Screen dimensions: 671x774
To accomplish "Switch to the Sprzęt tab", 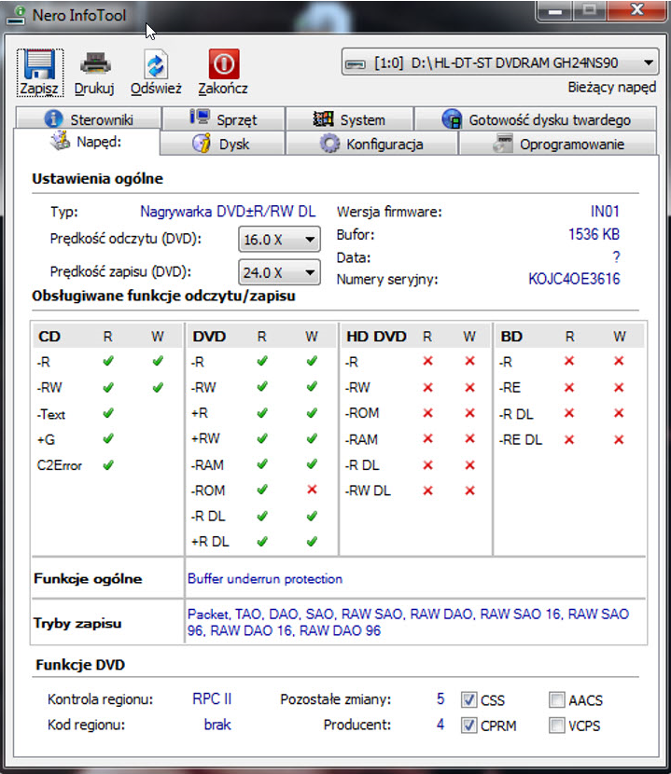I will click(224, 119).
